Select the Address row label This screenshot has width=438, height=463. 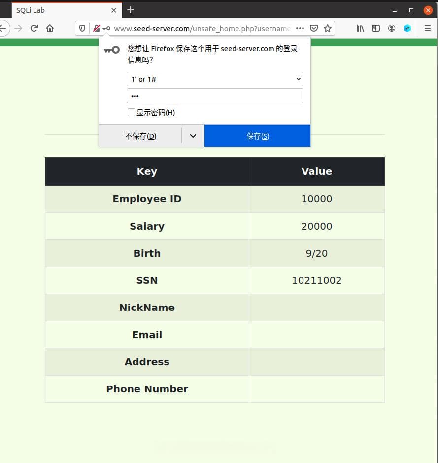[x=147, y=362]
